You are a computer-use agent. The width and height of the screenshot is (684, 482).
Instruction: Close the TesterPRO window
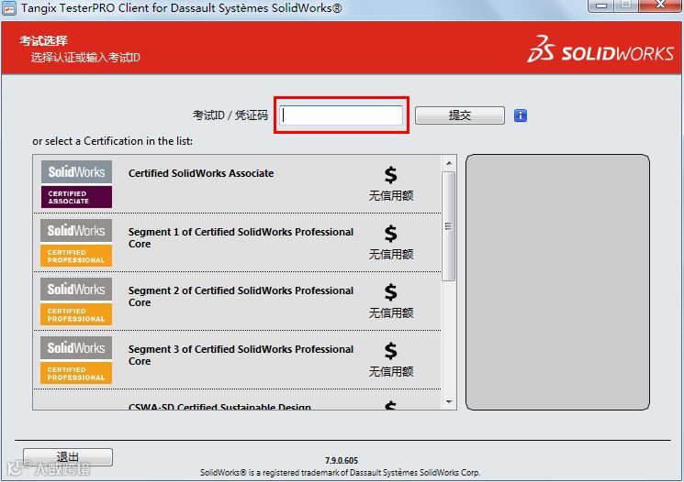pyautogui.click(x=660, y=5)
